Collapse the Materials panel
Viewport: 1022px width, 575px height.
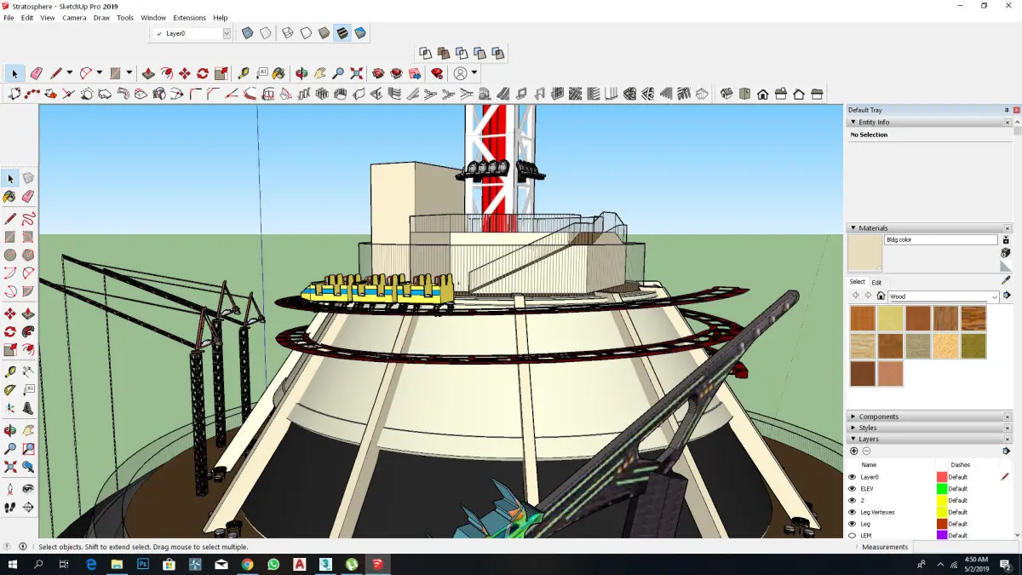click(x=928, y=228)
